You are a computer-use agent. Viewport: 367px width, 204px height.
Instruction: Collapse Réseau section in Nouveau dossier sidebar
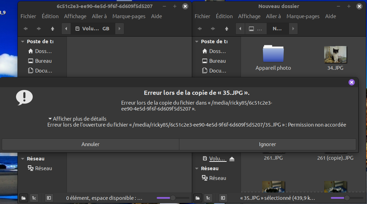tap(197, 168)
